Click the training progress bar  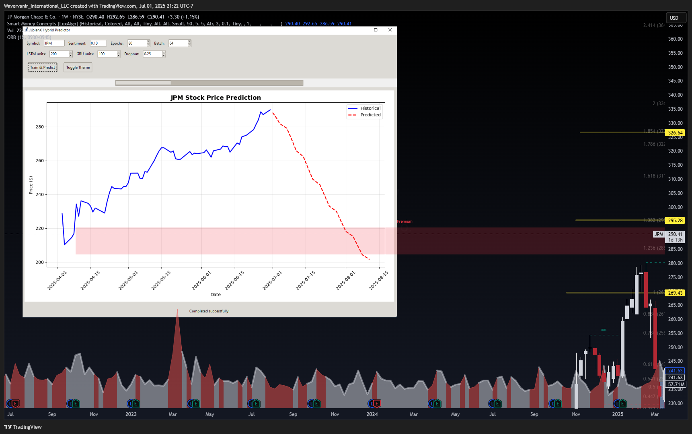[209, 83]
